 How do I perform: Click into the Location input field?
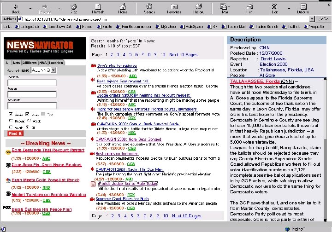(x=32, y=82)
